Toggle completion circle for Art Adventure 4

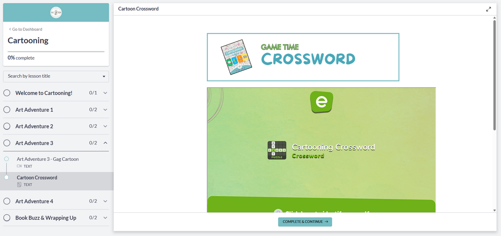point(7,201)
